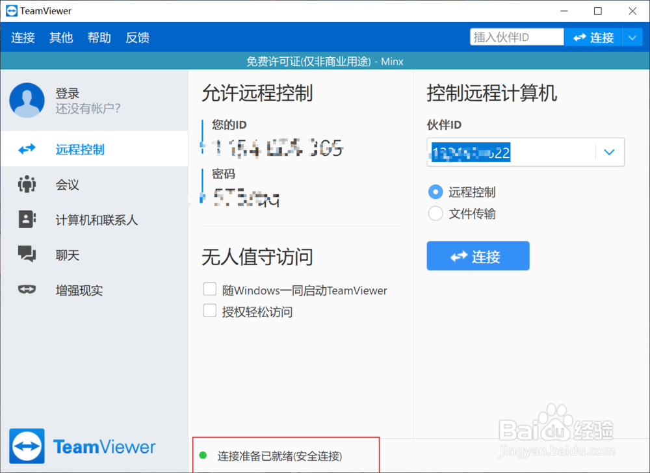
Task: Focus the 插入伙伴ID input field
Action: click(517, 37)
